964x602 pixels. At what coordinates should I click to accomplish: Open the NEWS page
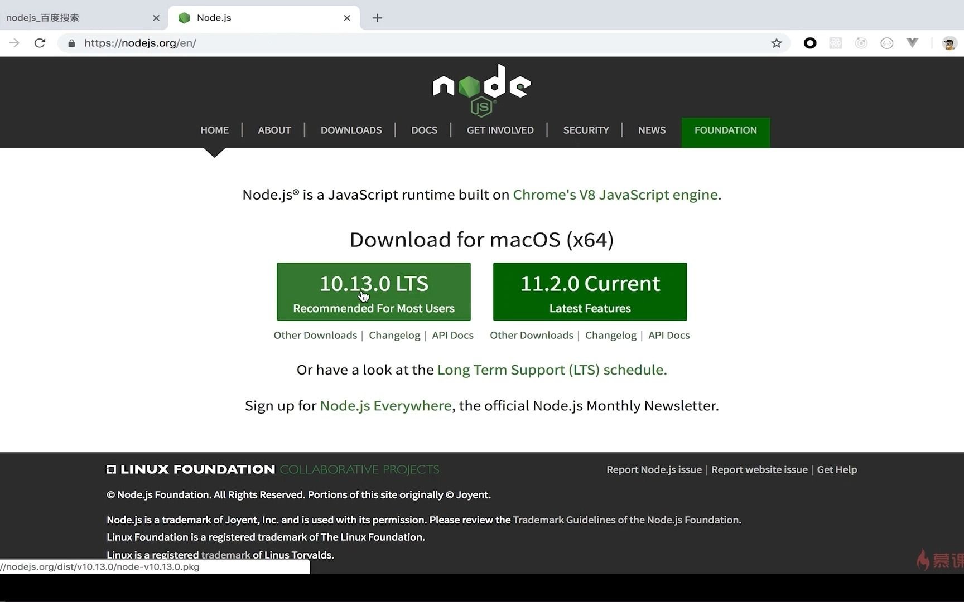[652, 130]
